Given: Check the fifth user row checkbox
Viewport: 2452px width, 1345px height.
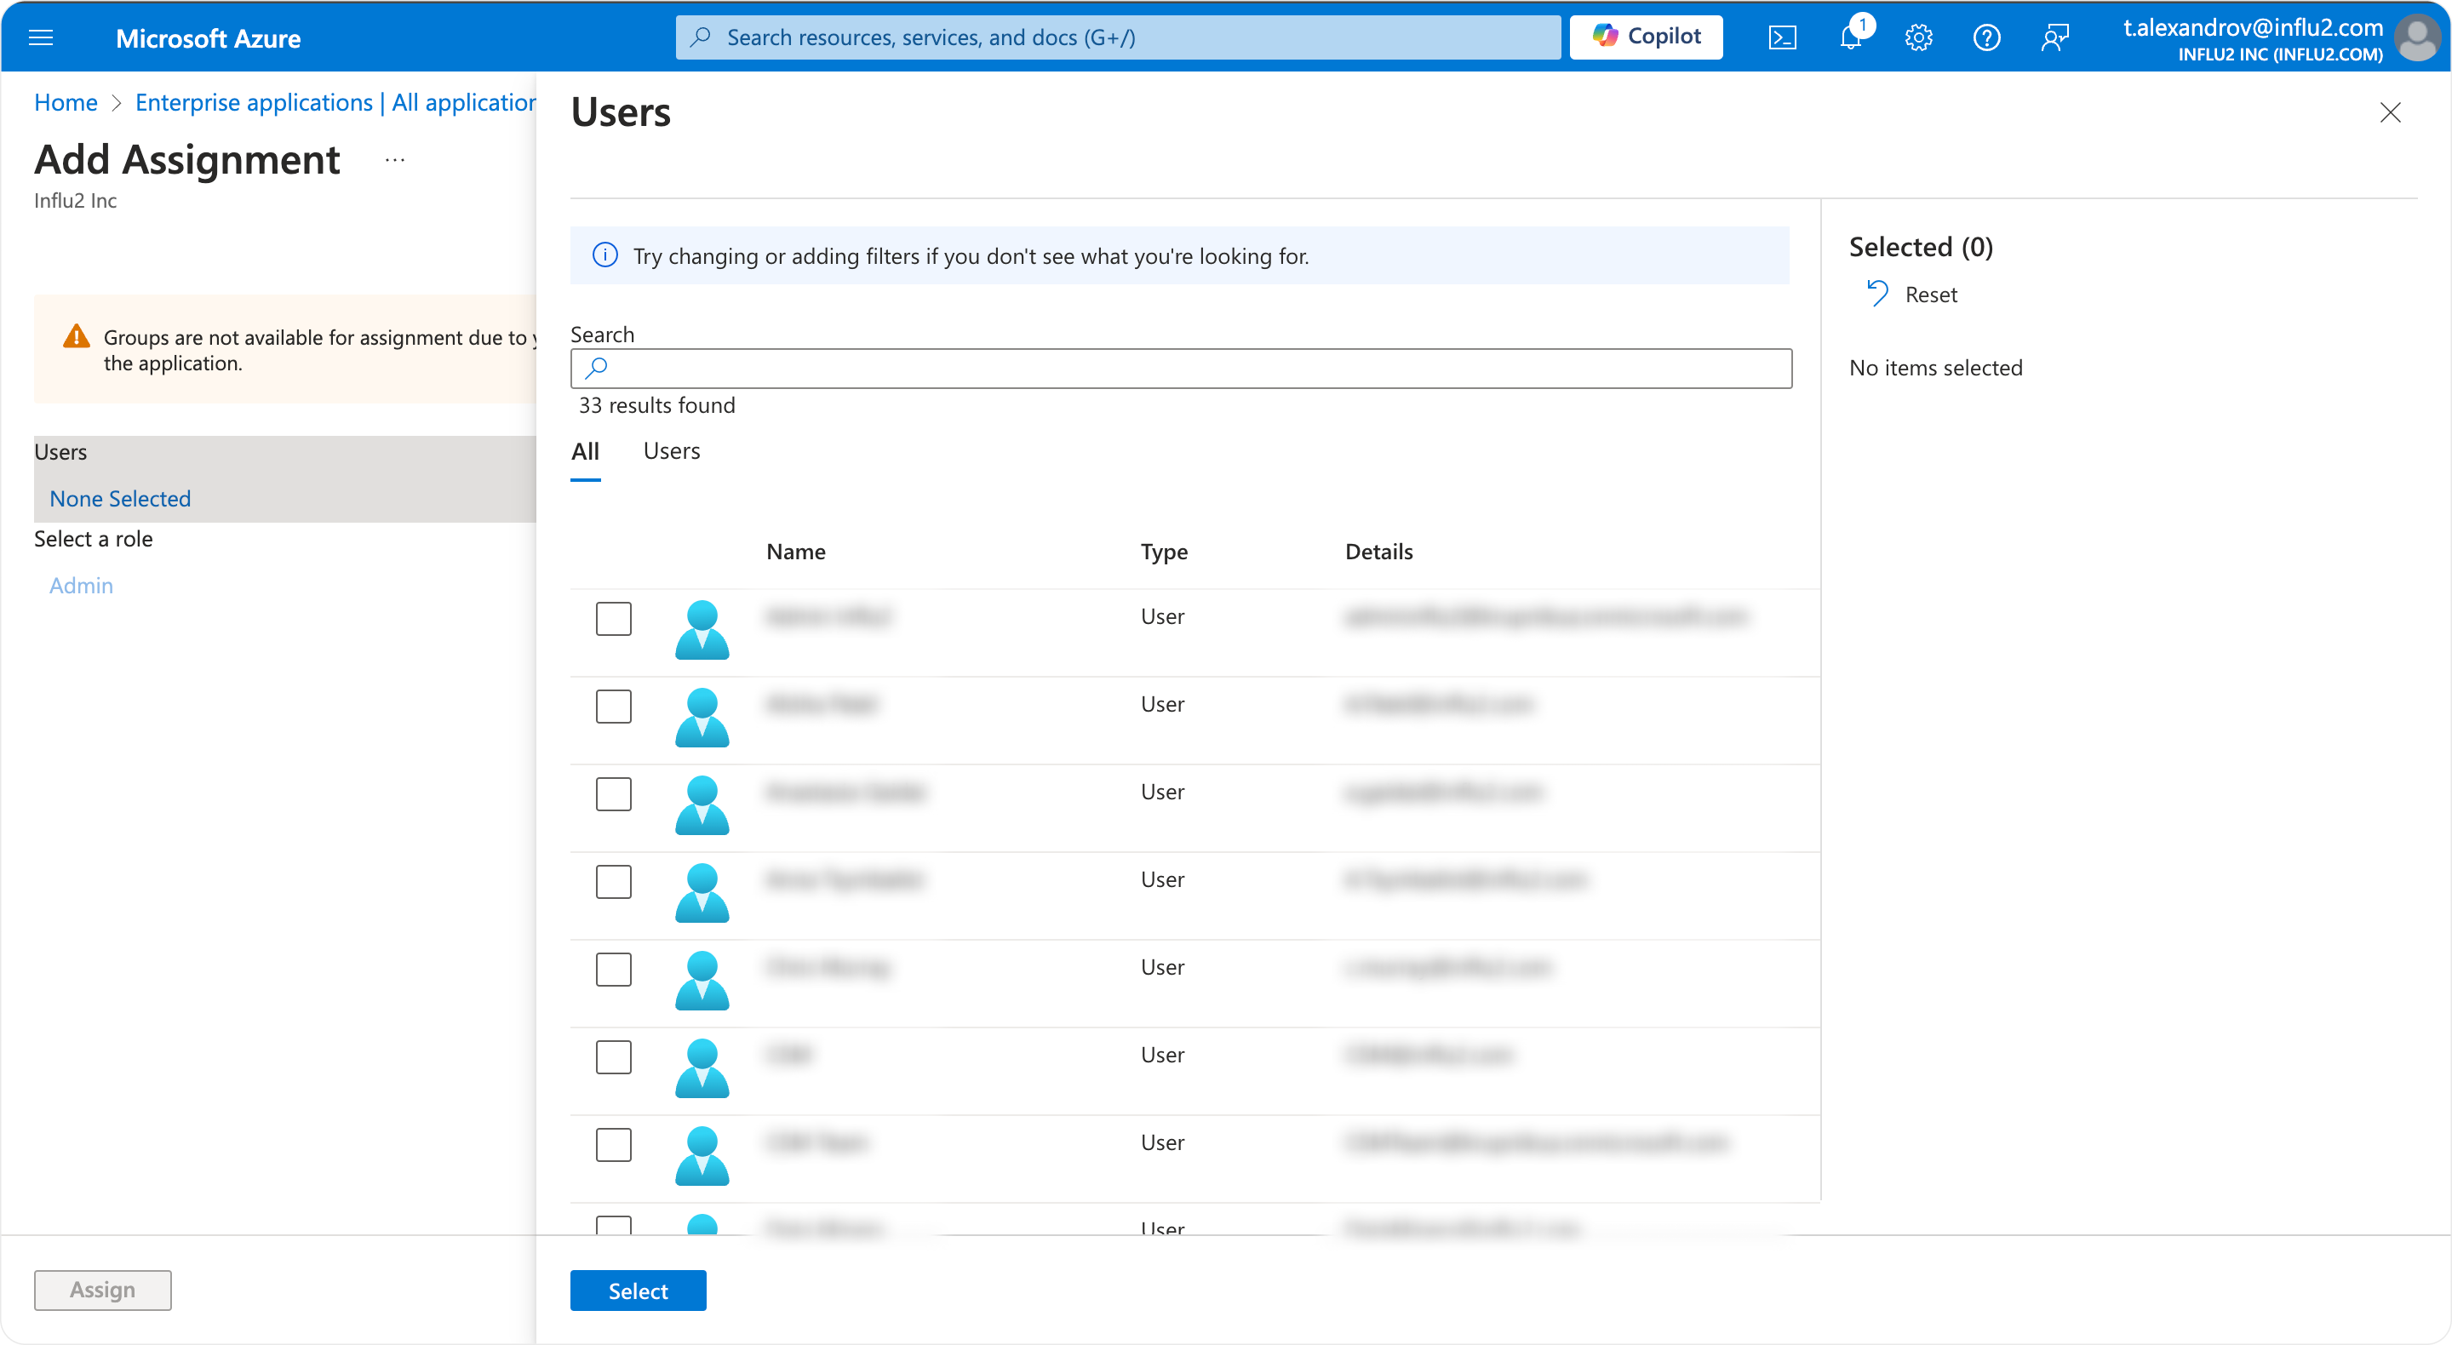Looking at the screenshot, I should pos(613,969).
